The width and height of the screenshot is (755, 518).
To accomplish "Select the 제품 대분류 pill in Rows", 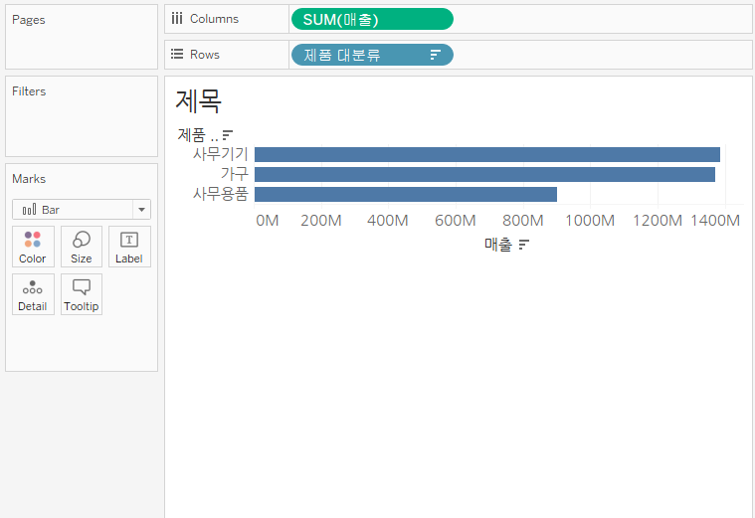I will tap(372, 55).
